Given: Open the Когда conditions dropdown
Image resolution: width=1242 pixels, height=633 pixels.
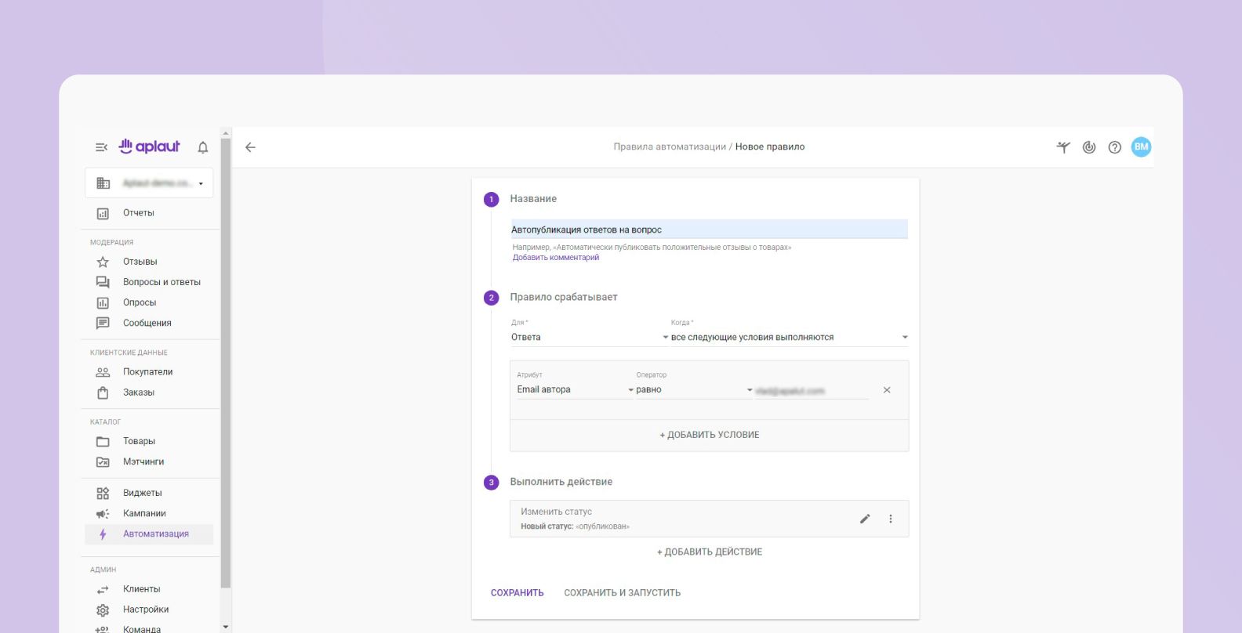Looking at the screenshot, I should pos(788,338).
